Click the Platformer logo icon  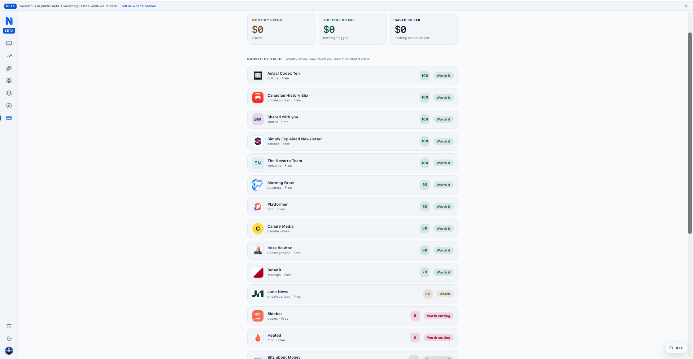[258, 207]
